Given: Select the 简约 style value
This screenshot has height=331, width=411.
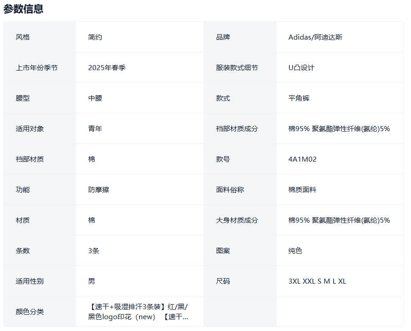Looking at the screenshot, I should tap(95, 37).
